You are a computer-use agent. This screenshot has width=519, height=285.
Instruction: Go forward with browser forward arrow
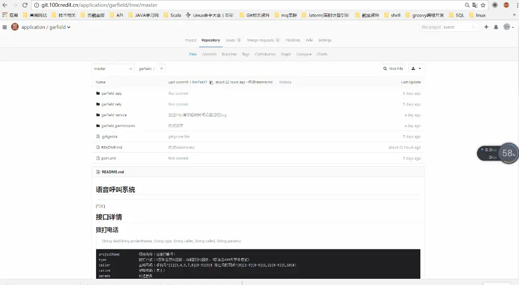pos(15,5)
